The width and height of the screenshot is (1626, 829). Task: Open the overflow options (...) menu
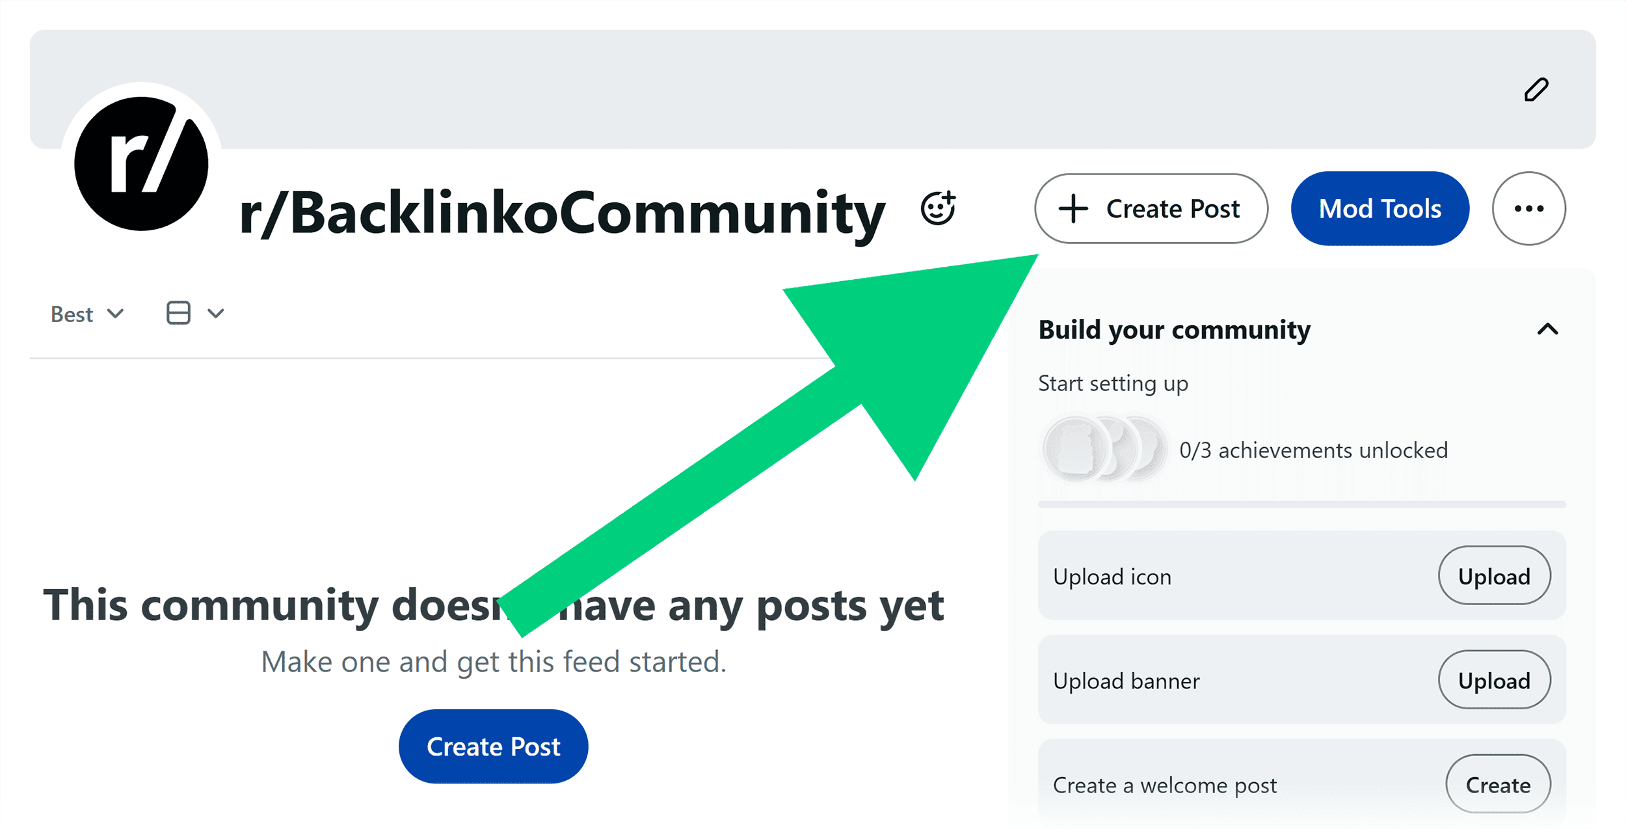tap(1528, 208)
